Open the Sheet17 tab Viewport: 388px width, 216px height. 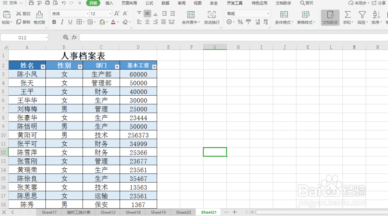click(x=49, y=212)
